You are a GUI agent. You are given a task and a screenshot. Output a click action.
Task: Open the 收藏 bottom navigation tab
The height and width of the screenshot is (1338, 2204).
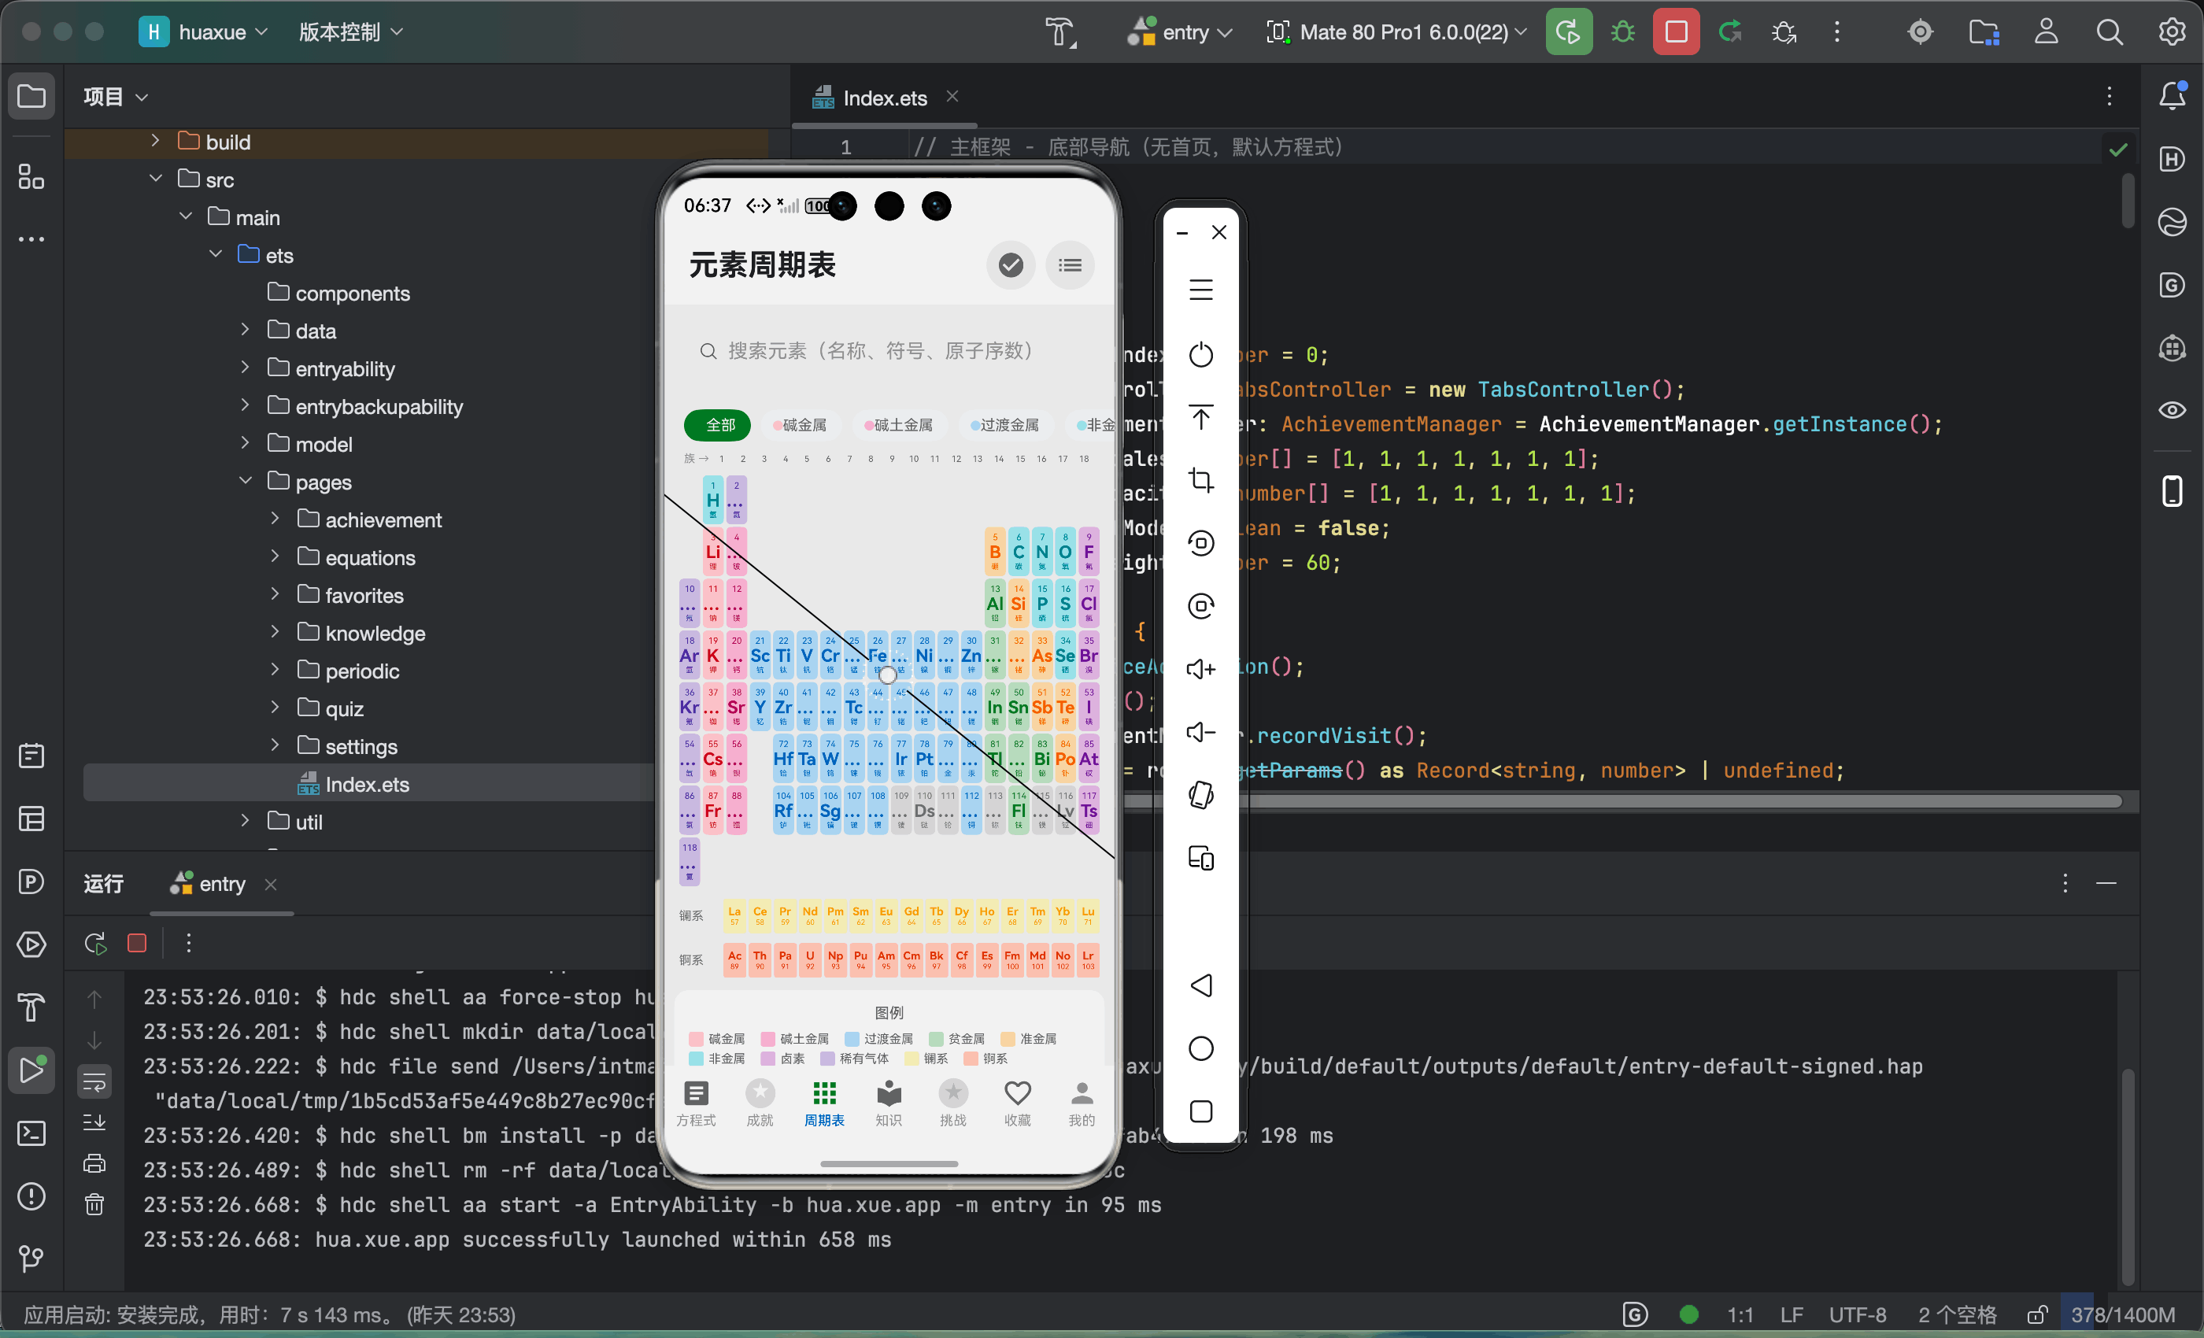point(1017,1103)
